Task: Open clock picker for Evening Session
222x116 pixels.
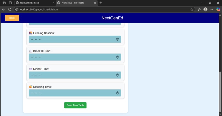Action: (118, 39)
